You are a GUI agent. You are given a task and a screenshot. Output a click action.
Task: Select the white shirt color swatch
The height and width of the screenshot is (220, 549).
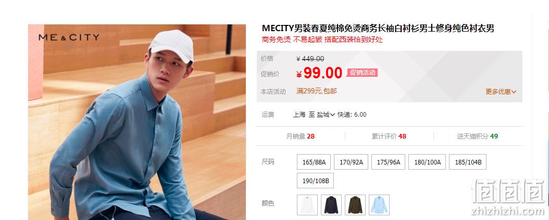pos(307,204)
